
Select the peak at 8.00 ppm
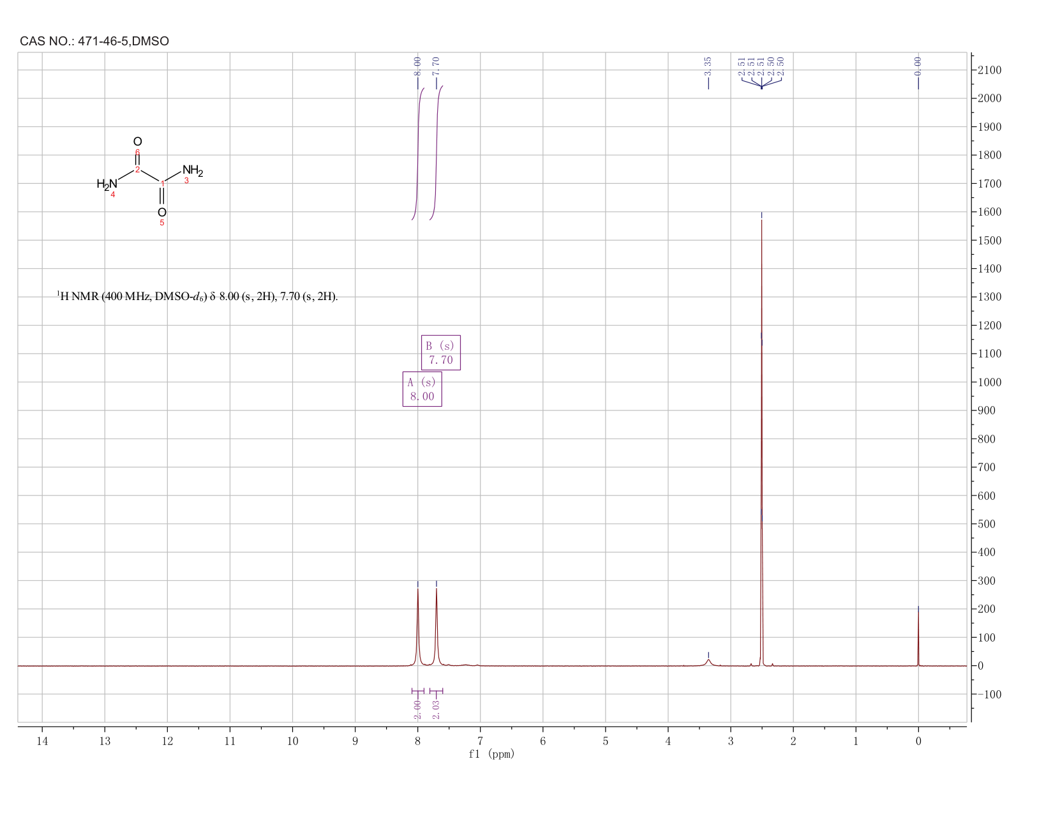418,626
